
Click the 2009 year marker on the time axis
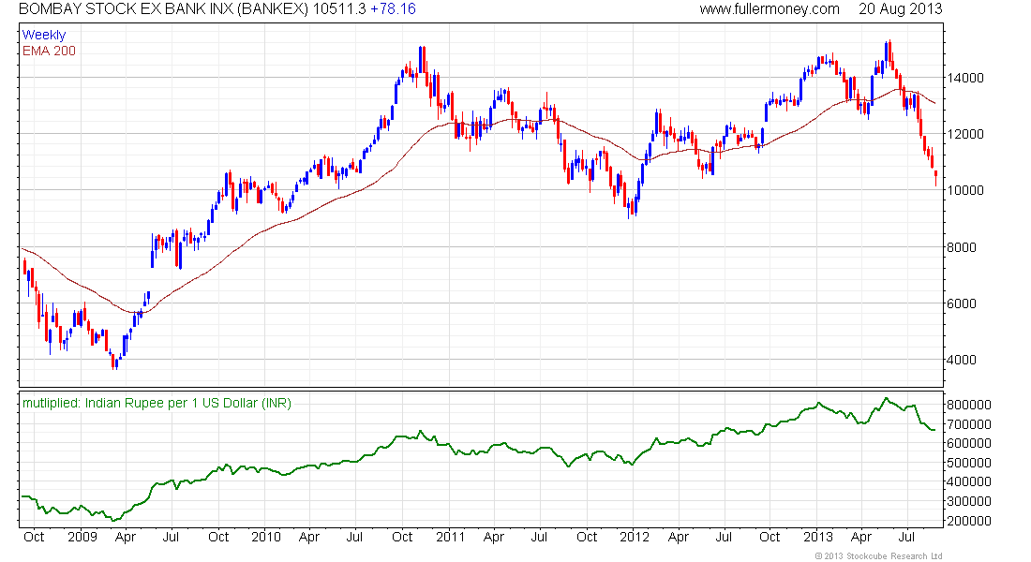pyautogui.click(x=82, y=537)
